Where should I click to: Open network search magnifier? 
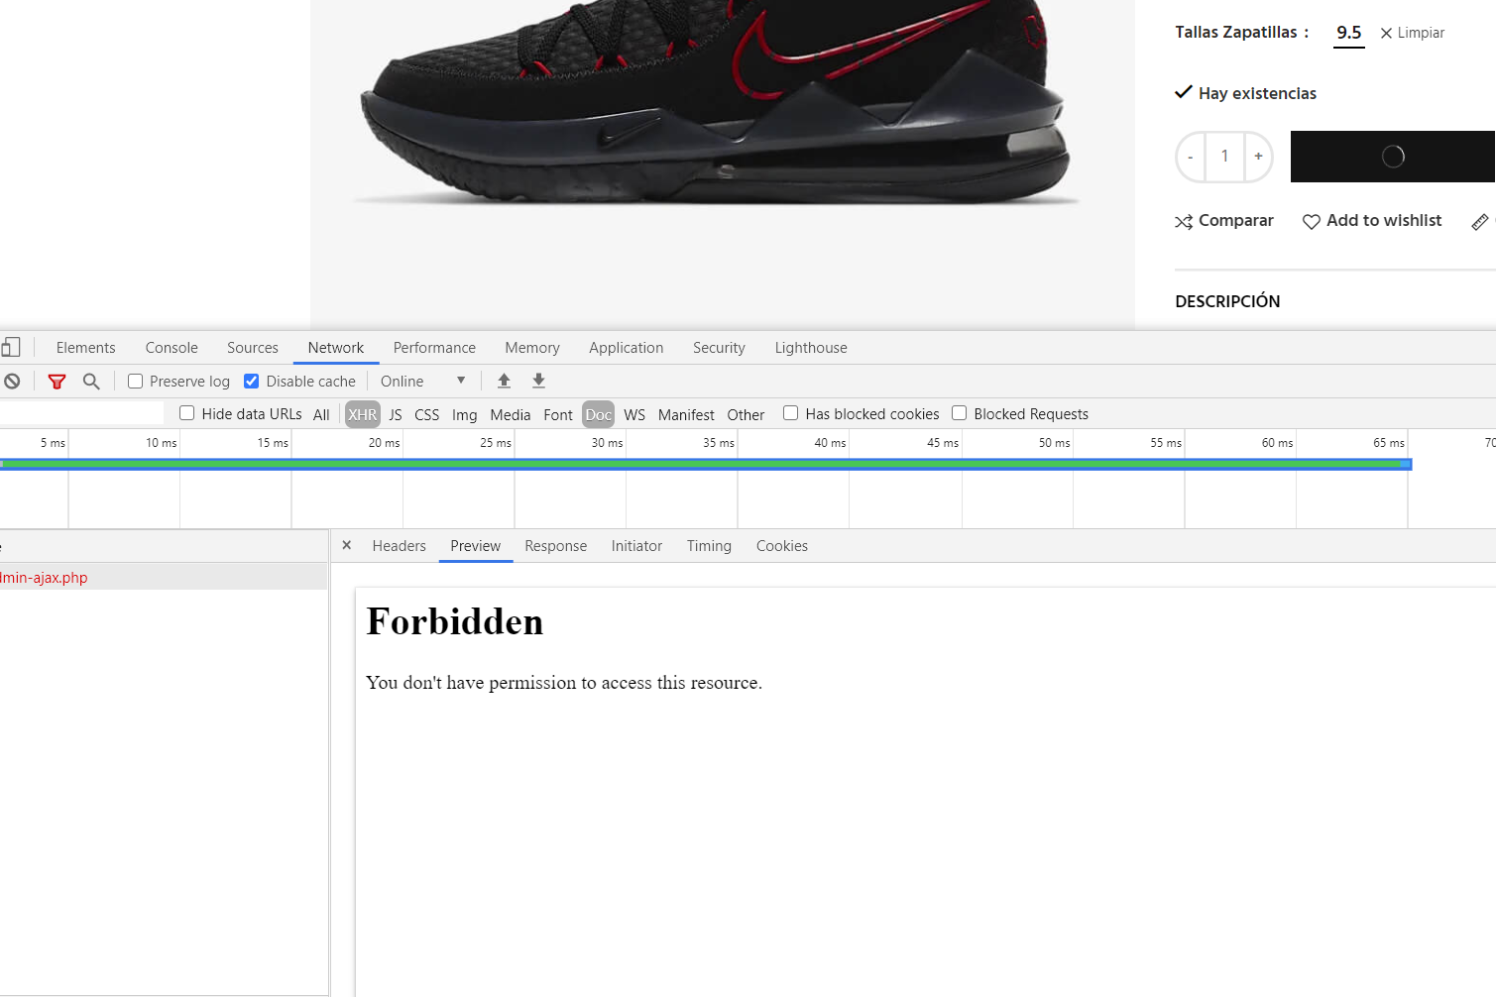[91, 382]
